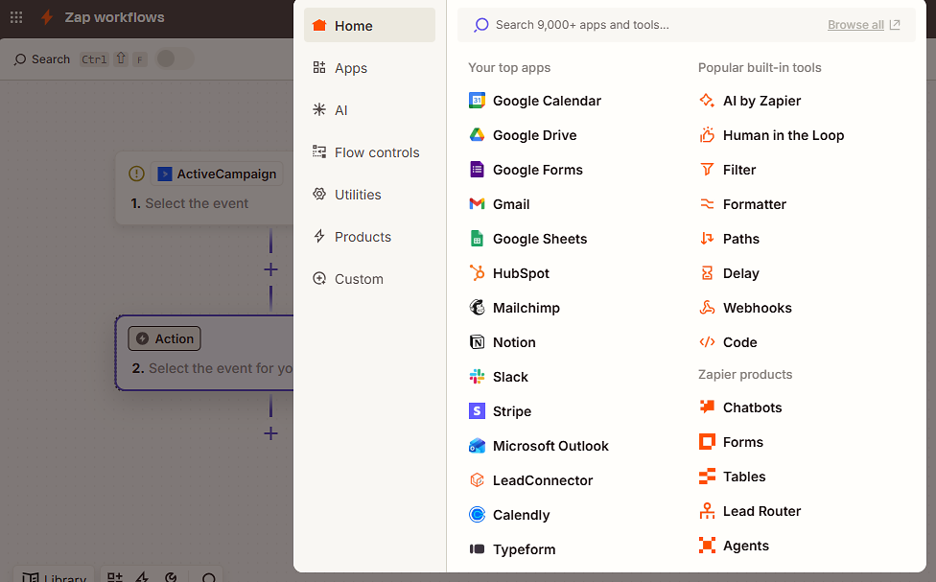
Task: Open canvas Search with magnifier
Action: pos(42,59)
